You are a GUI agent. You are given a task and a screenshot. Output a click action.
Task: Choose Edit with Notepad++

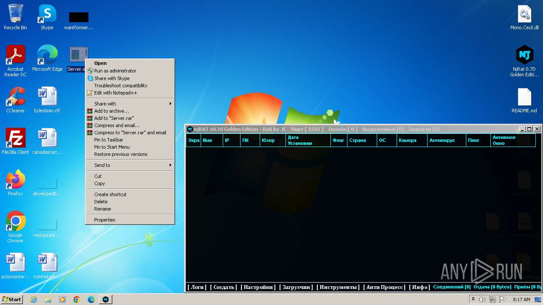130,93
